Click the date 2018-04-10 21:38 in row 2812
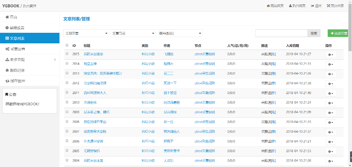 click(x=298, y=83)
